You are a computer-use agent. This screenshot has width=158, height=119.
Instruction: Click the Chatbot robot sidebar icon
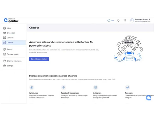[4, 43]
